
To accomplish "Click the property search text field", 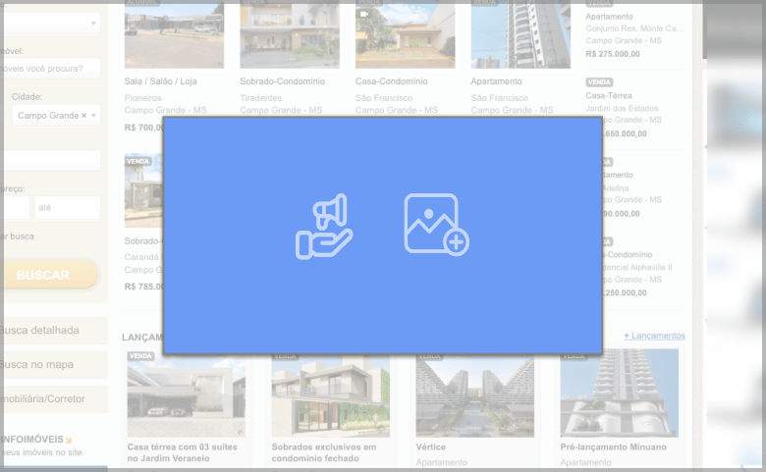I will 51,69.
